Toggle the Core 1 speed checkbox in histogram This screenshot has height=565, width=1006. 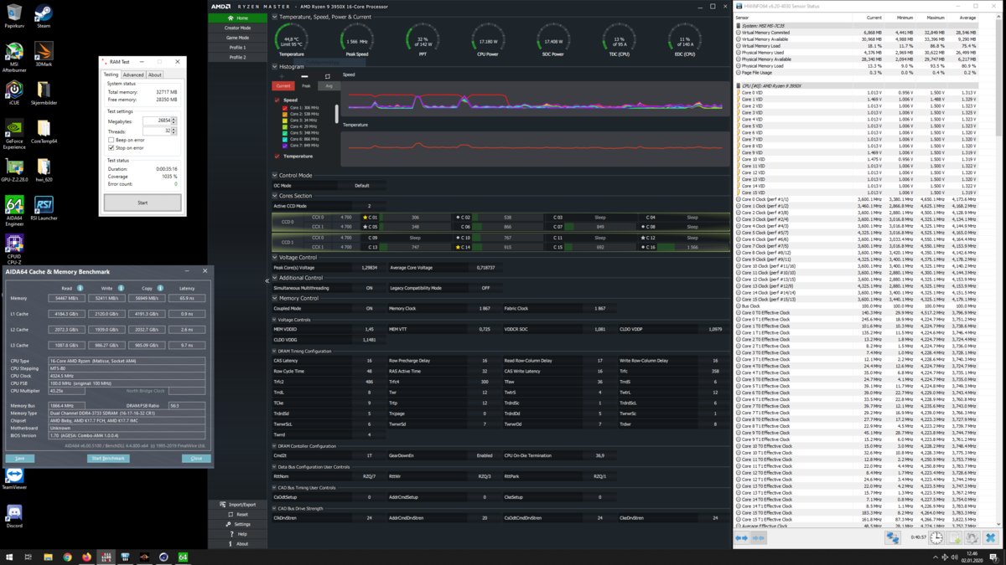[x=285, y=108]
